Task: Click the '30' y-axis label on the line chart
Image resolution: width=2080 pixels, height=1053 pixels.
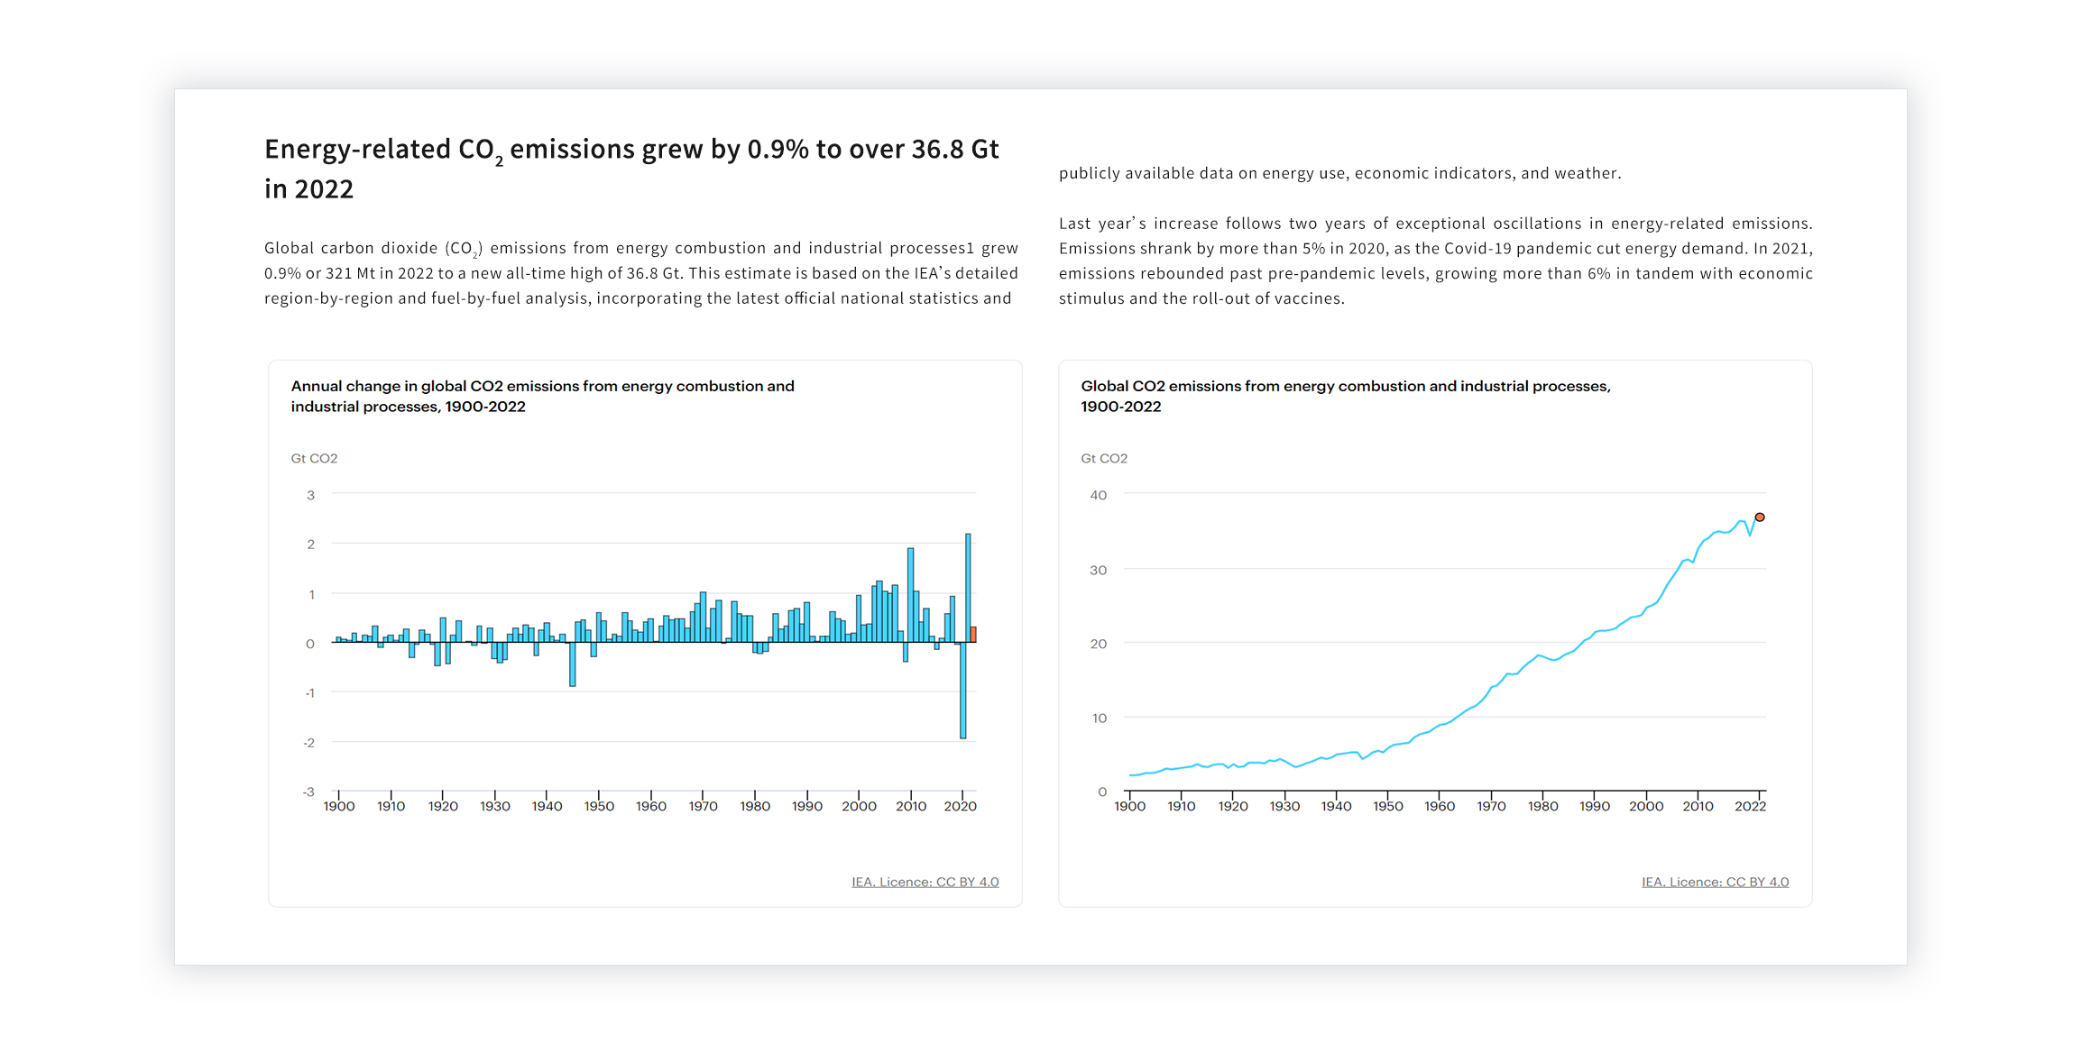Action: tap(1098, 570)
